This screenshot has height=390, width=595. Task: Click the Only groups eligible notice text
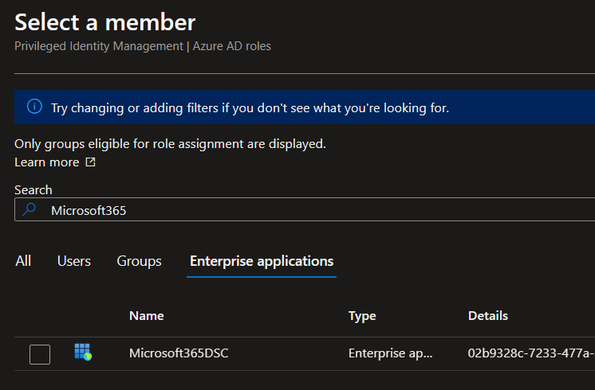coord(170,144)
